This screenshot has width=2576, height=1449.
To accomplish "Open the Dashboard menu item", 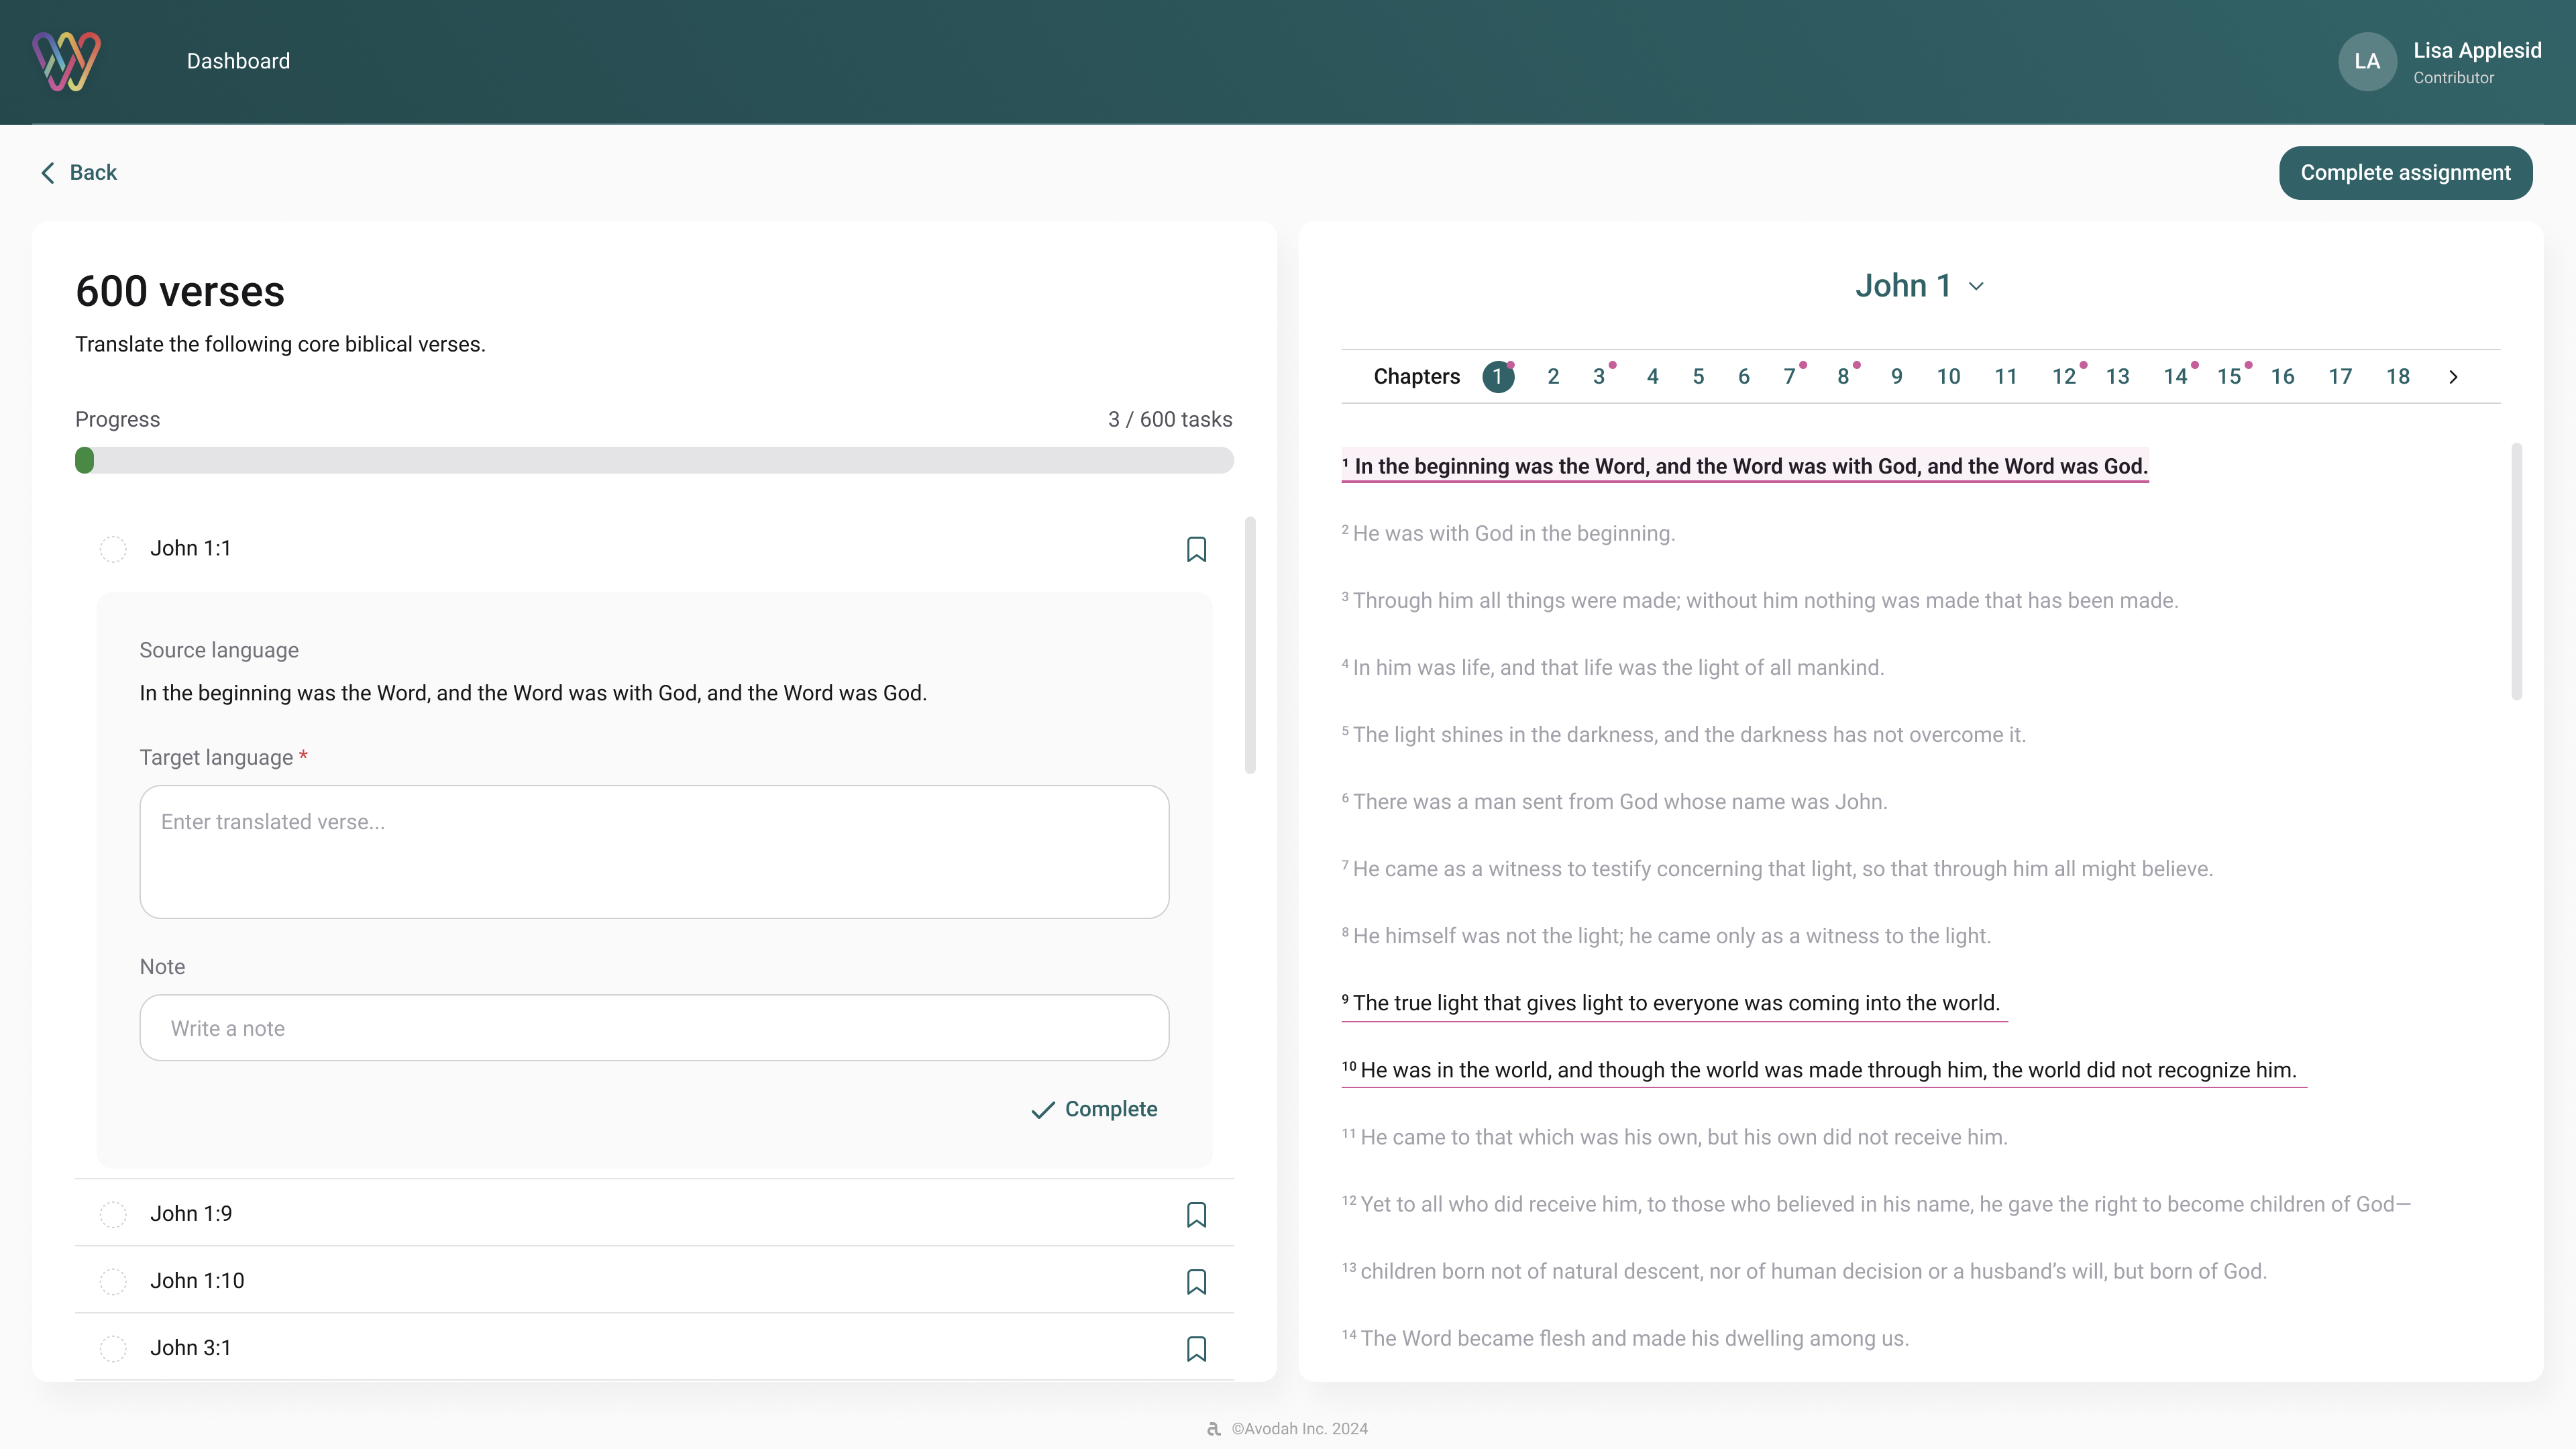I will [238, 61].
